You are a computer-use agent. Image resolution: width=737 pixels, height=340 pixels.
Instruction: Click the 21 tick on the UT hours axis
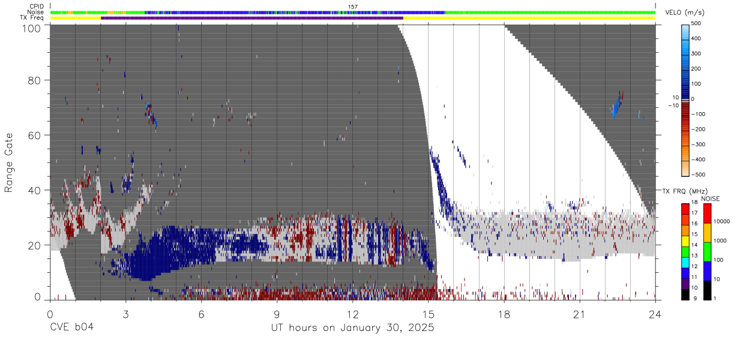579,315
